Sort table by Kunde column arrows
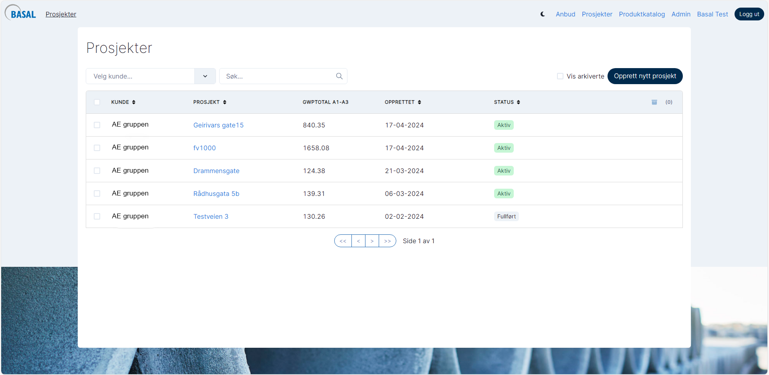769x375 pixels. click(134, 102)
